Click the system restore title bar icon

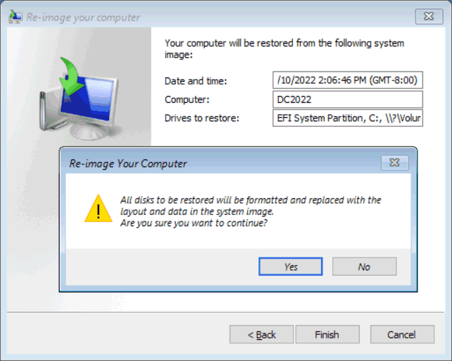click(x=15, y=17)
